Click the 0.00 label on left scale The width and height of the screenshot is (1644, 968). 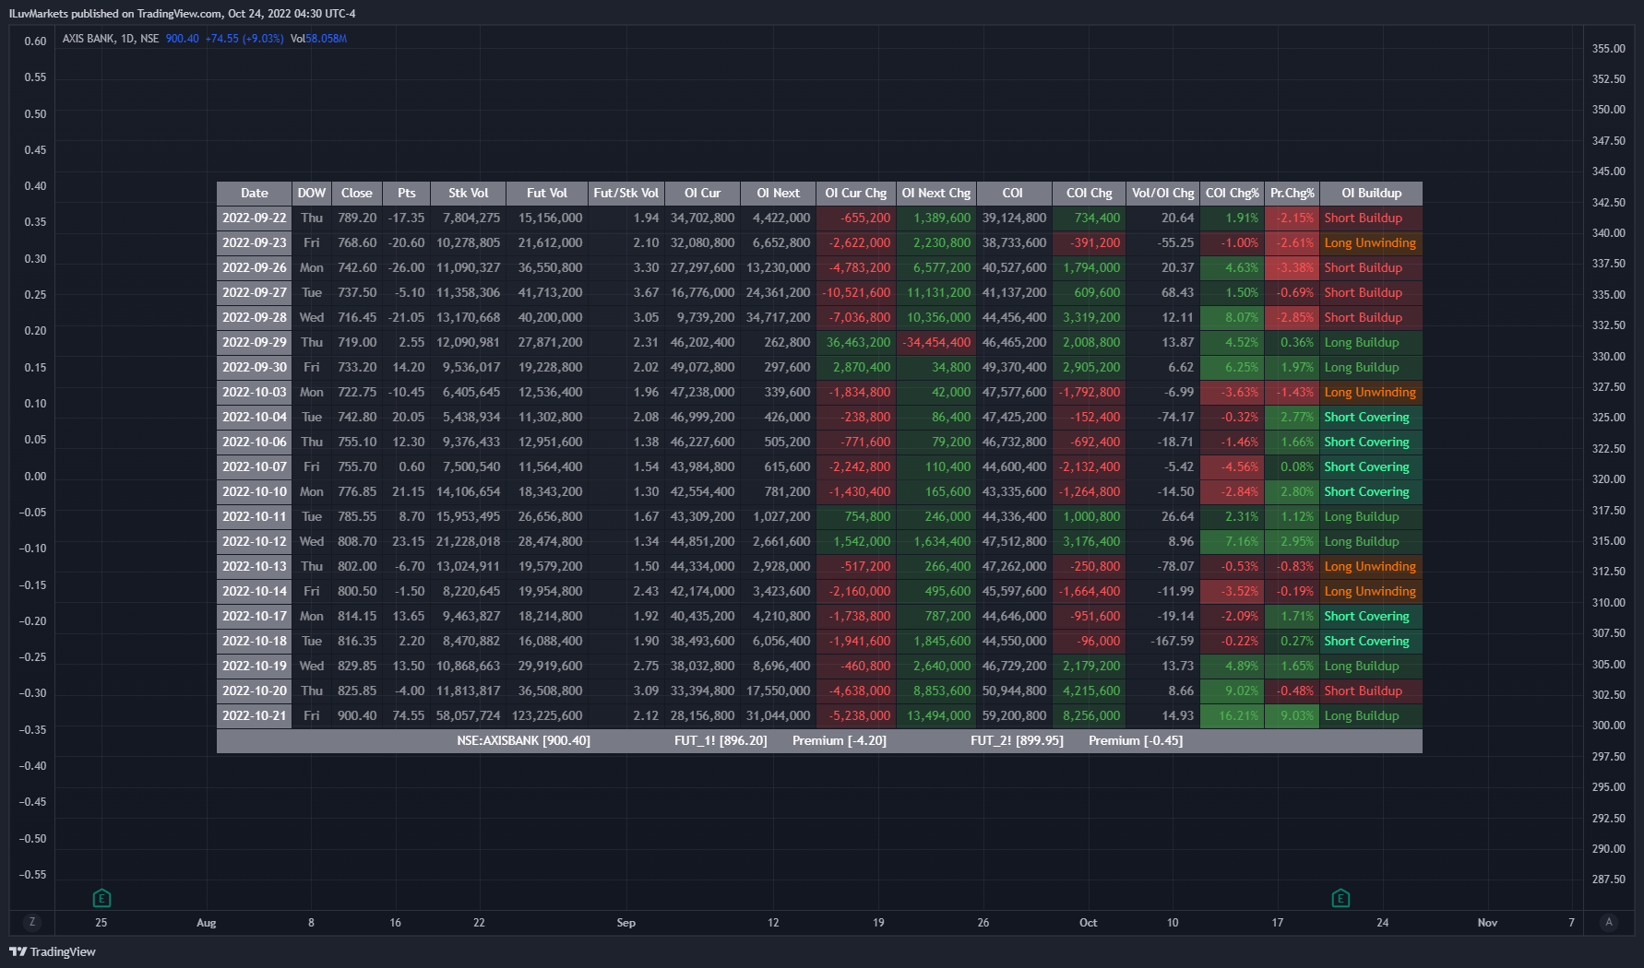(35, 477)
